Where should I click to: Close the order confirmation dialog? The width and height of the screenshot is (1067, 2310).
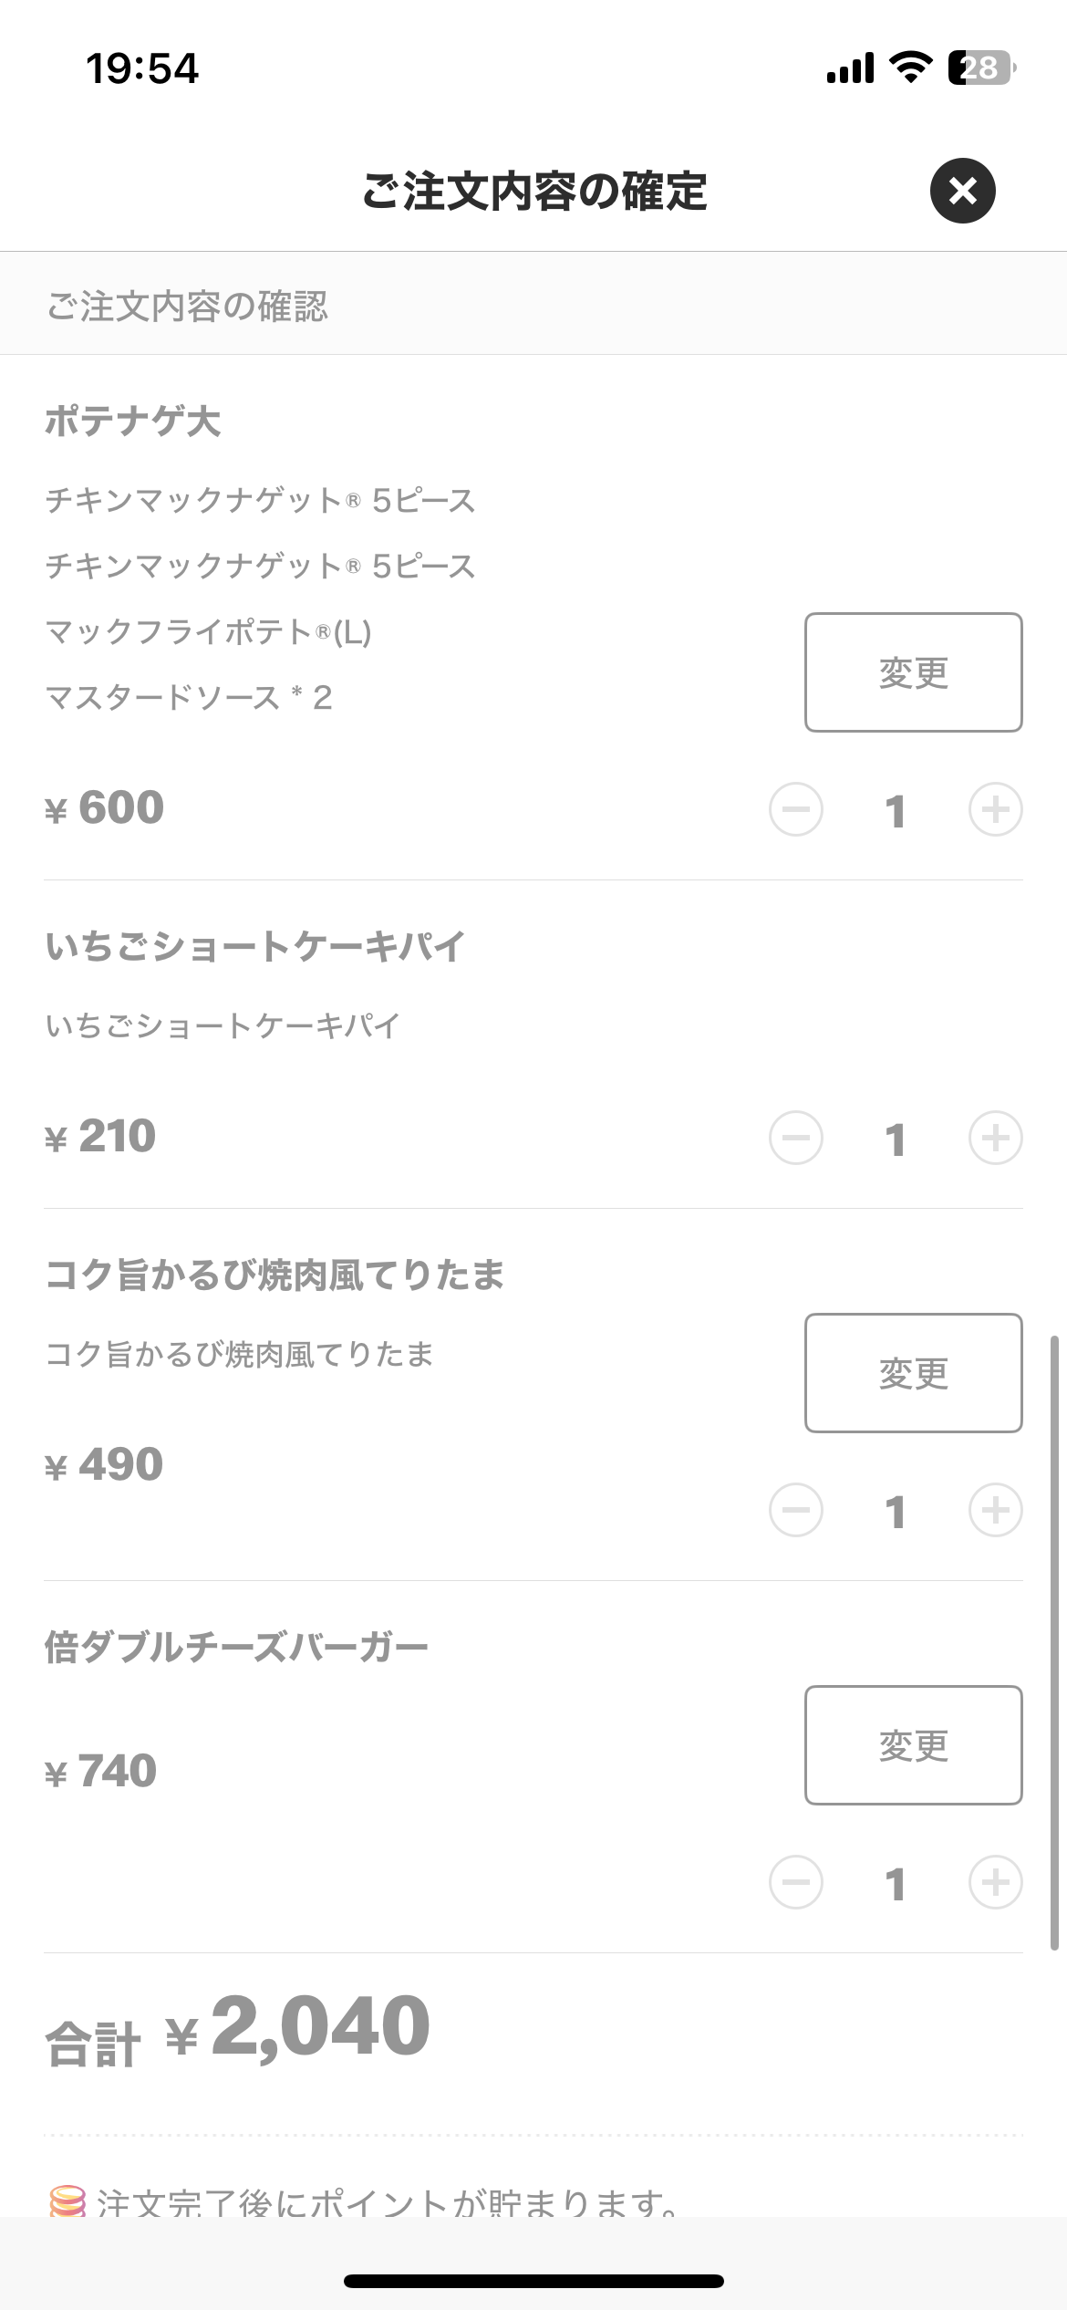[x=962, y=191]
